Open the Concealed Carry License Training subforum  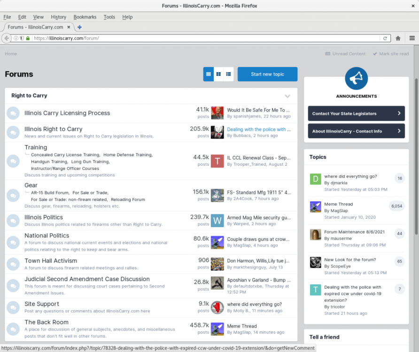(65, 154)
